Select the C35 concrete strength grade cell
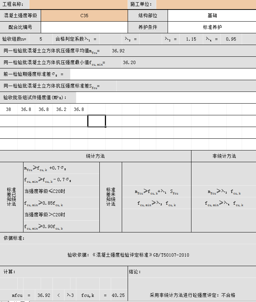This screenshot has height=302, width=256. [84, 16]
